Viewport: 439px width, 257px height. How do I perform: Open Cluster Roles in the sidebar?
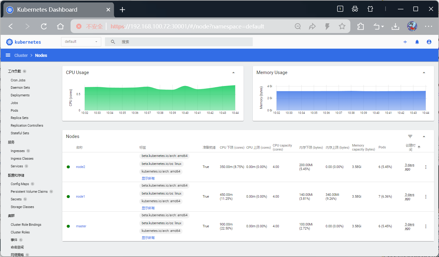click(x=20, y=232)
